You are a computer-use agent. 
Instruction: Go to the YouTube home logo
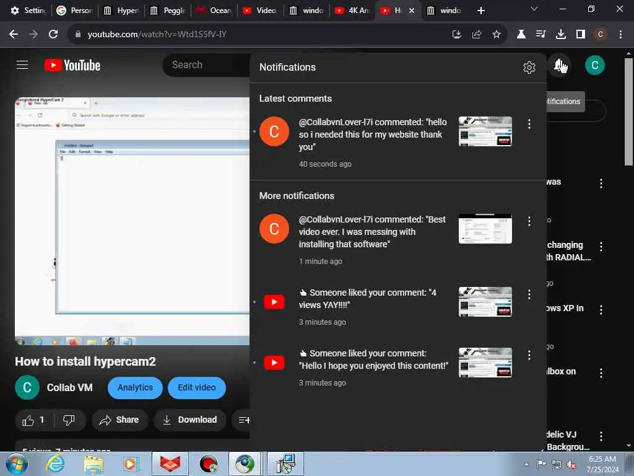point(72,65)
